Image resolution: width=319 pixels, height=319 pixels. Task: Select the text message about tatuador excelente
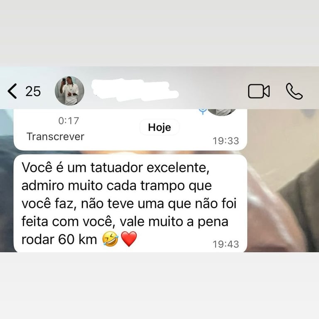(130, 203)
